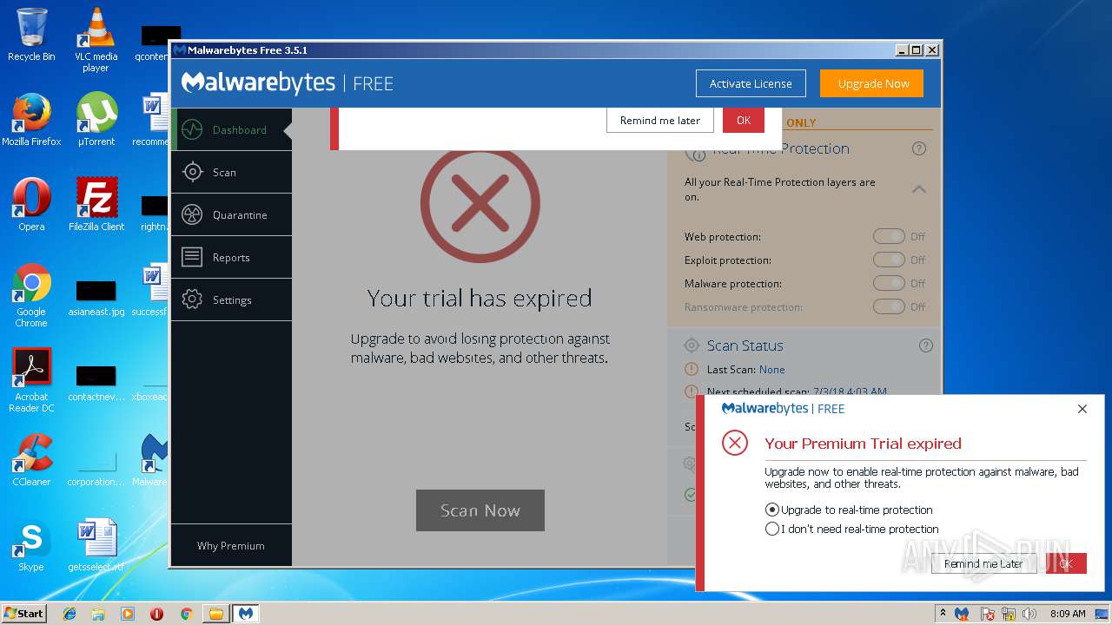Click Remind me Later in the popup
The width and height of the screenshot is (1112, 625).
coord(983,563)
